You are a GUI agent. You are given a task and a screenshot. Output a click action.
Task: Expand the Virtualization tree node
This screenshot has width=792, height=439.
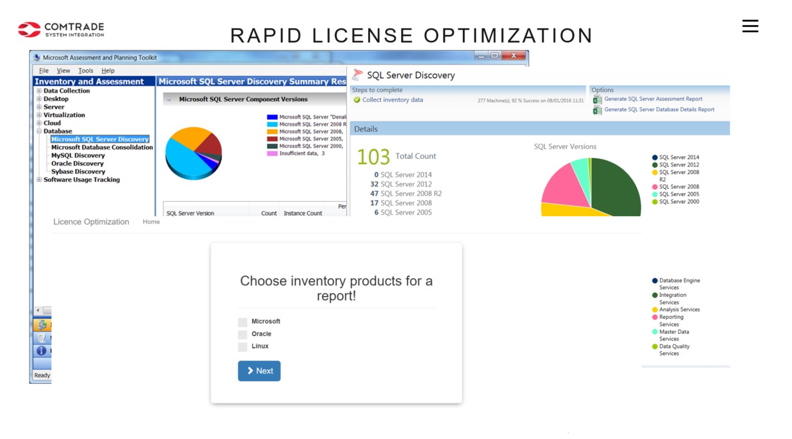(x=39, y=115)
